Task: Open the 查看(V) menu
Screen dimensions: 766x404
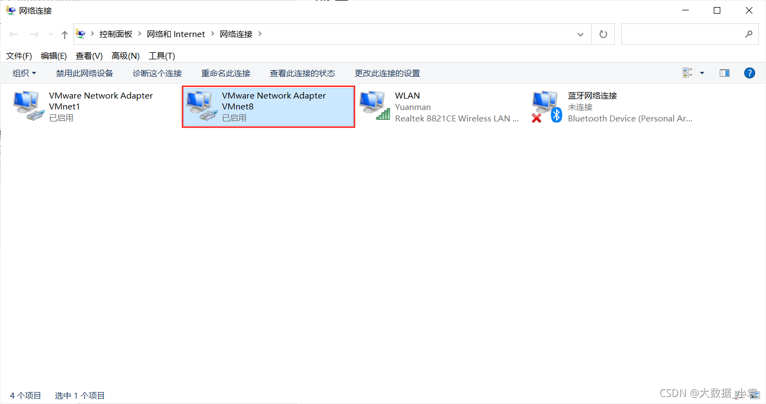Action: 89,56
